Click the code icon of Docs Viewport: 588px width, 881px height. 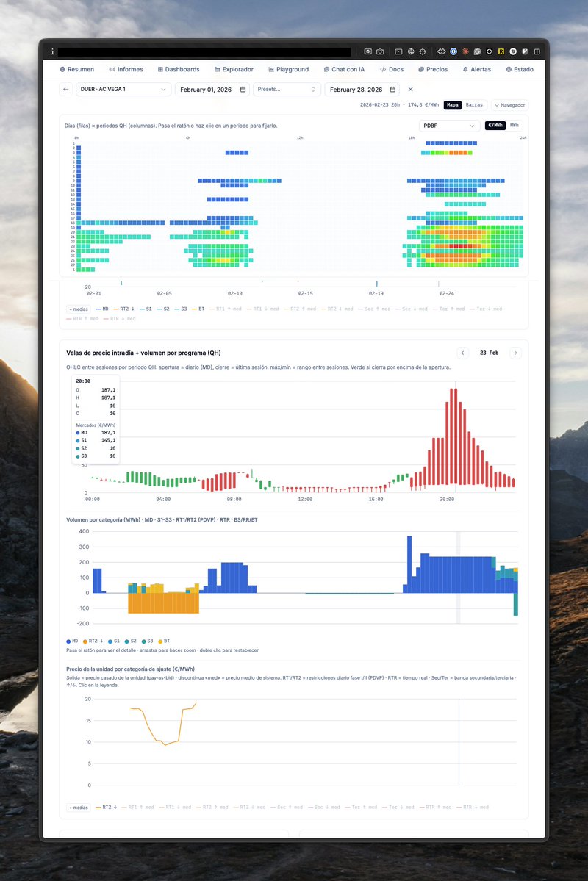[x=383, y=70]
